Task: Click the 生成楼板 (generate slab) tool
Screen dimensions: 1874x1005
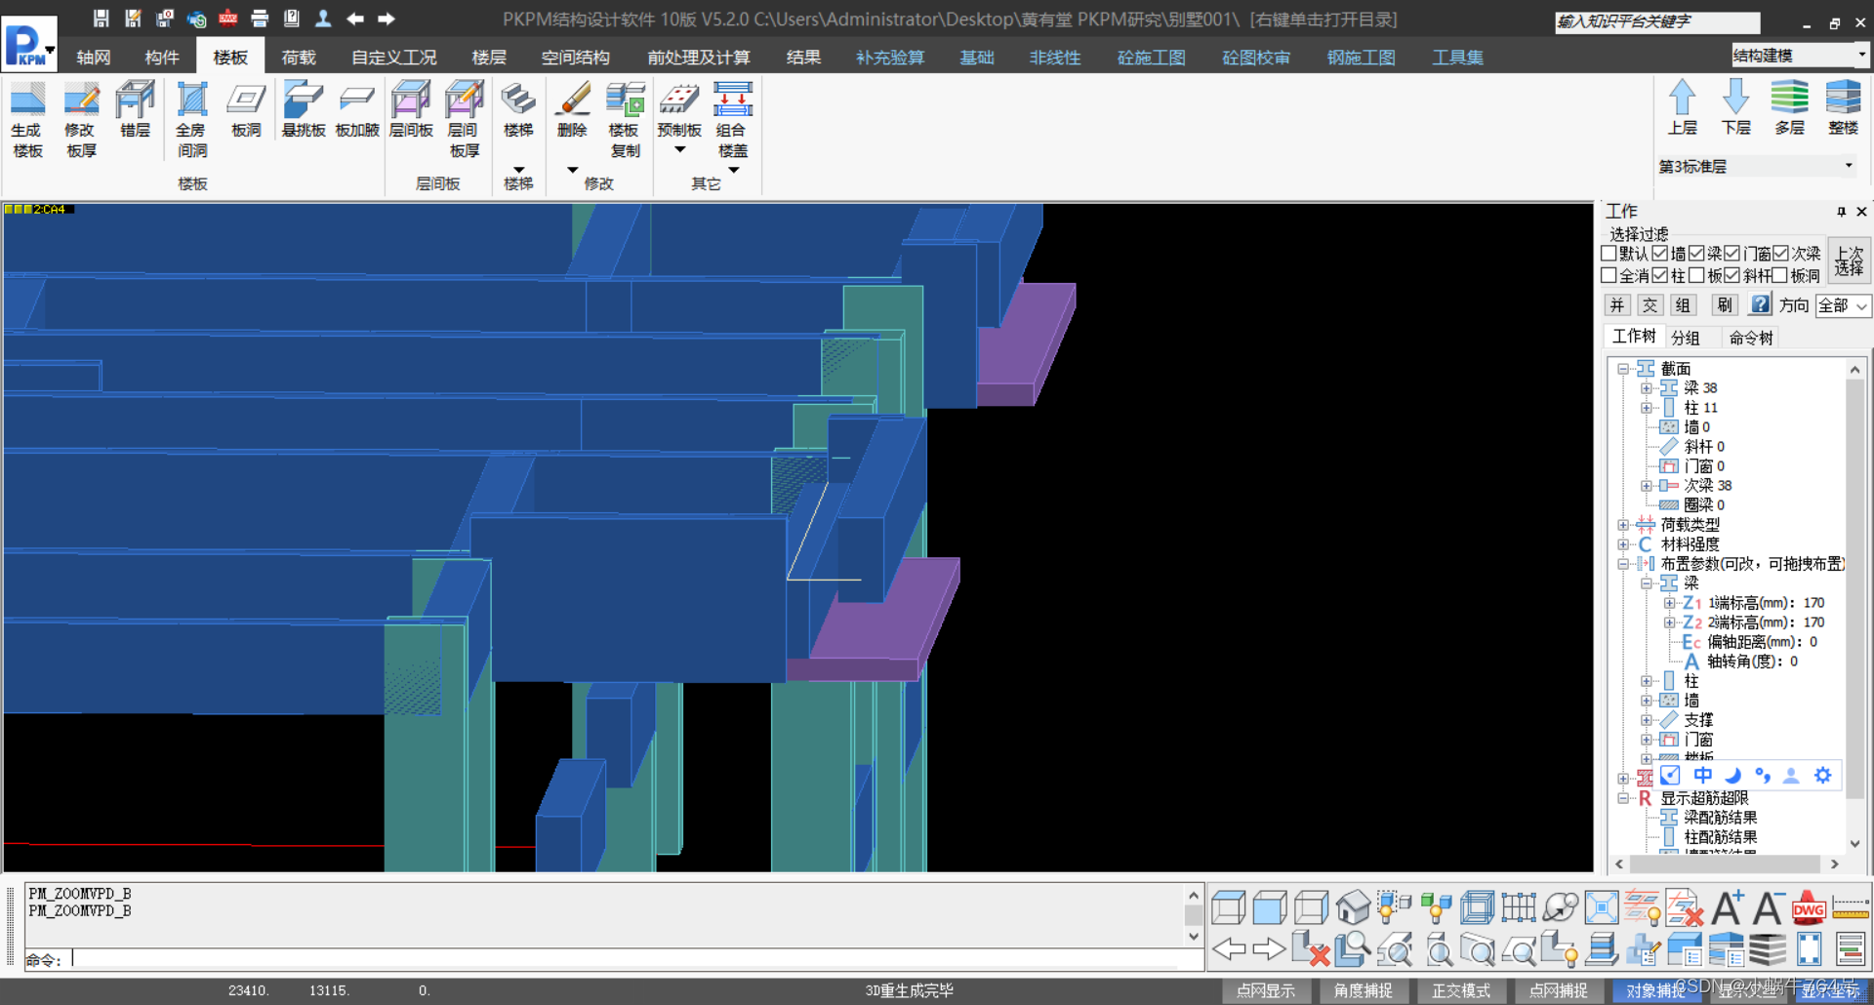Action: click(x=27, y=120)
